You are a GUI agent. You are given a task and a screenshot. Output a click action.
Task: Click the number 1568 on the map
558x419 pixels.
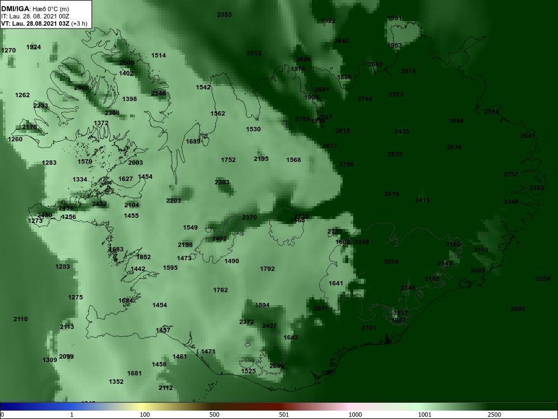pyautogui.click(x=294, y=160)
